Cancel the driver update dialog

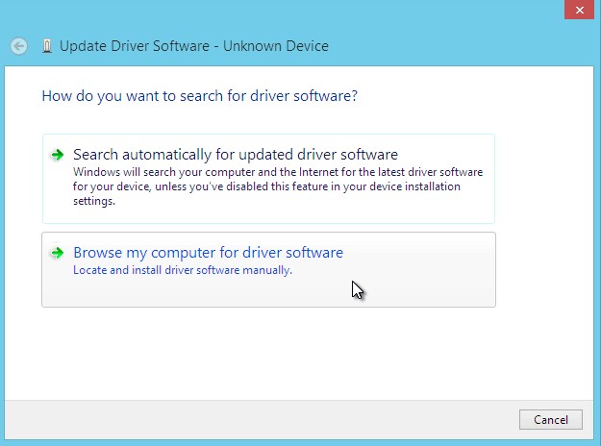[x=551, y=419]
